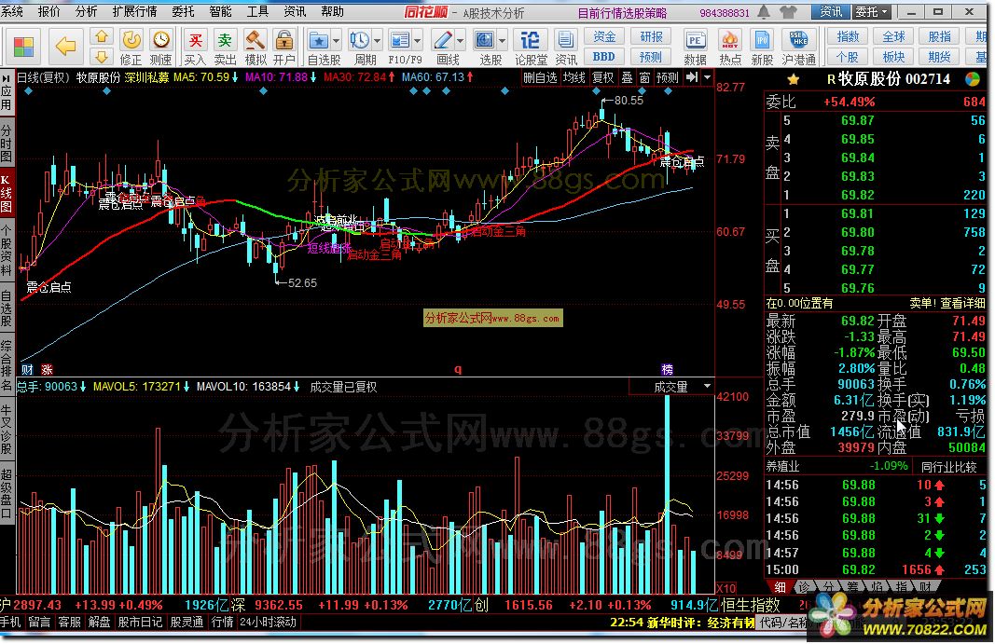
Task: Click the jump-to-end arrow in chart header
Action: (692, 77)
